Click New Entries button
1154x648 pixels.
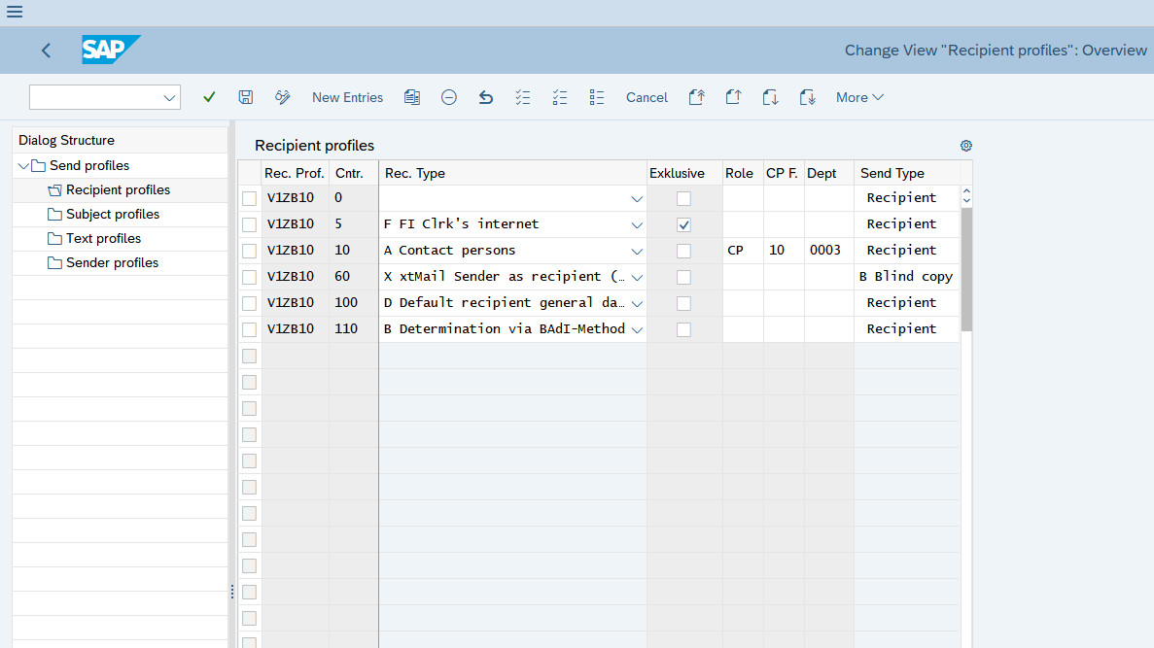coord(347,97)
